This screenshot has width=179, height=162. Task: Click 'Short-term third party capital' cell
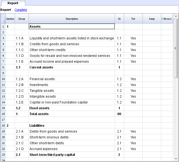pyautogui.click(x=72, y=155)
